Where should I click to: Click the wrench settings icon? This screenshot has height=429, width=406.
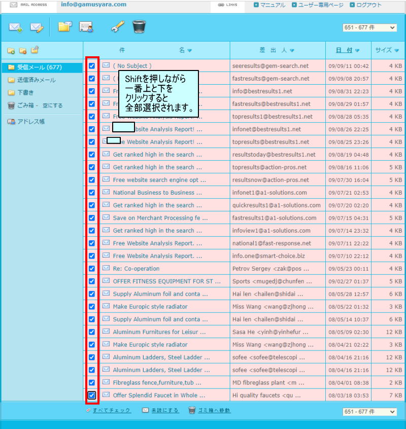118,27
